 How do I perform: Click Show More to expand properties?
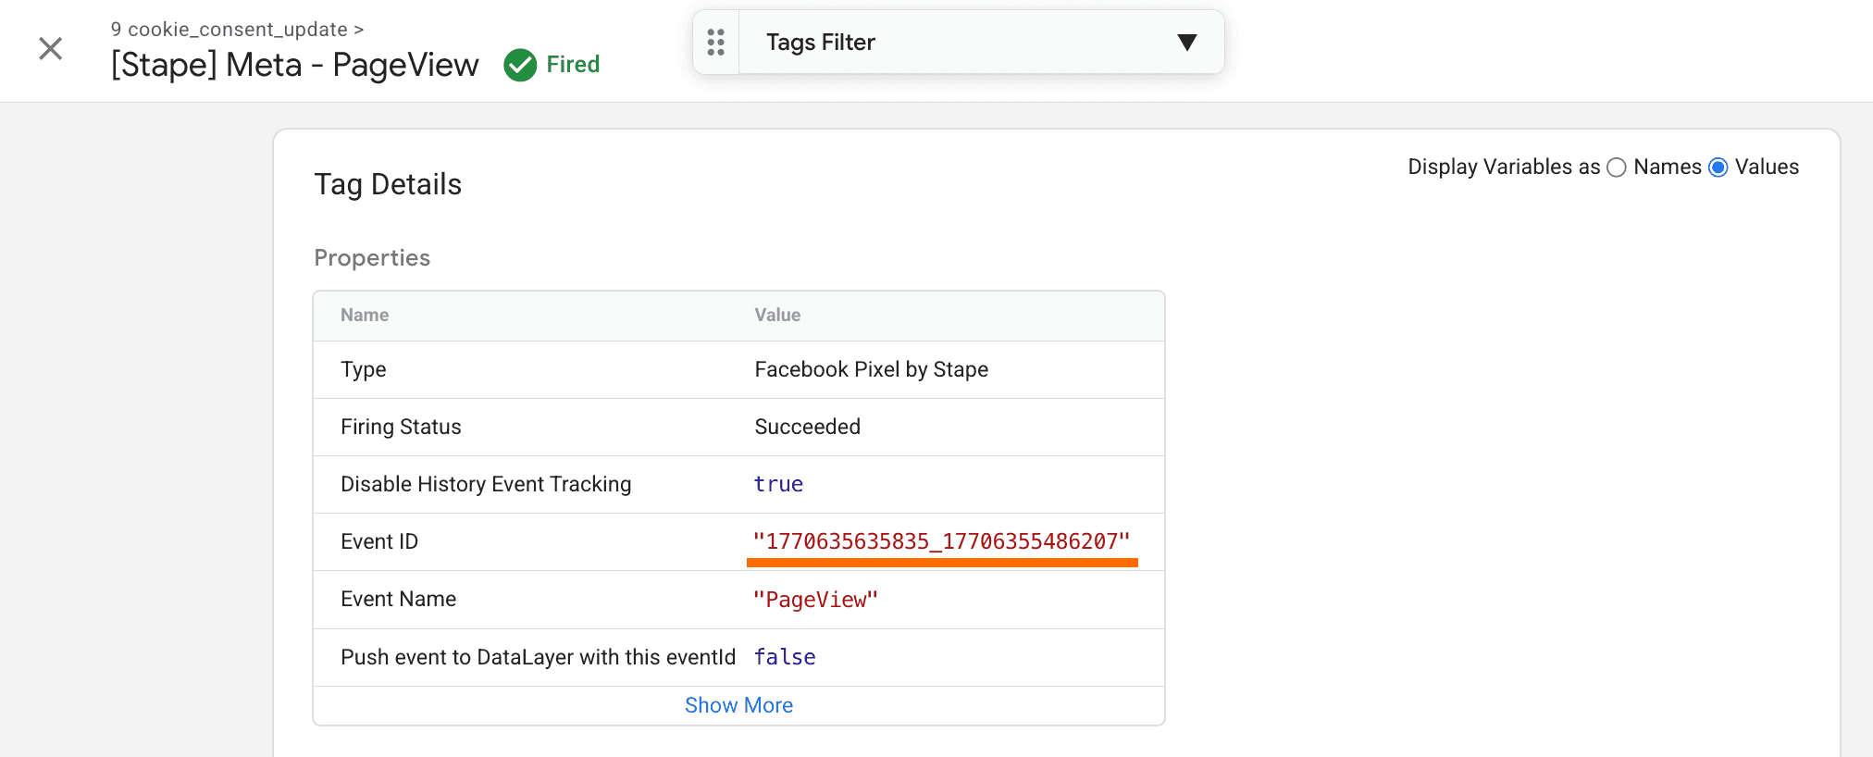click(738, 705)
